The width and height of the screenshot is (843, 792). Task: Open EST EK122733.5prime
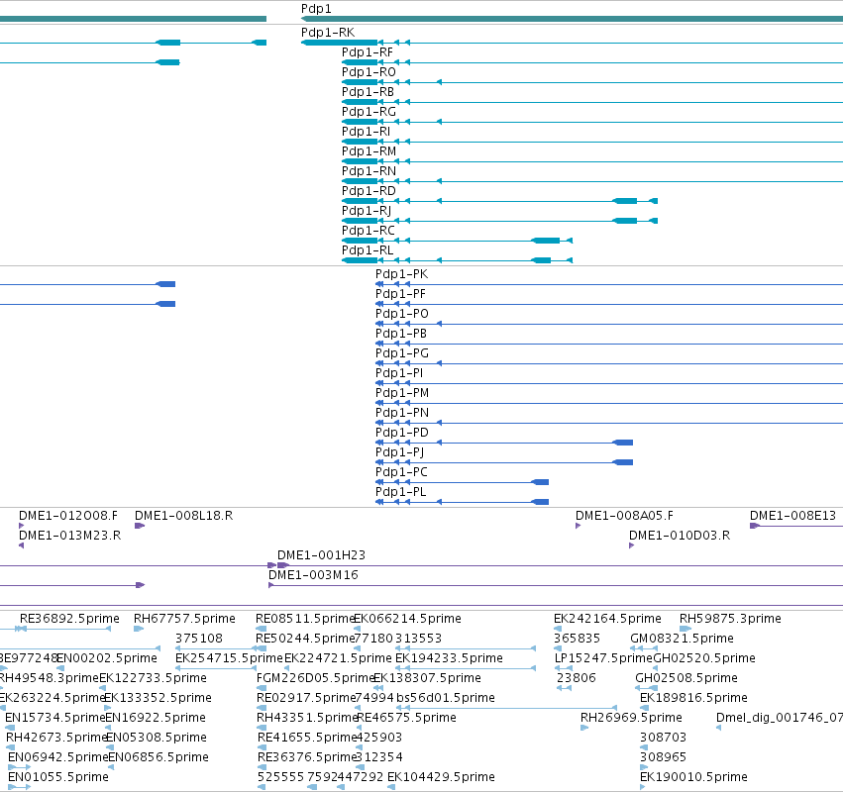153,678
